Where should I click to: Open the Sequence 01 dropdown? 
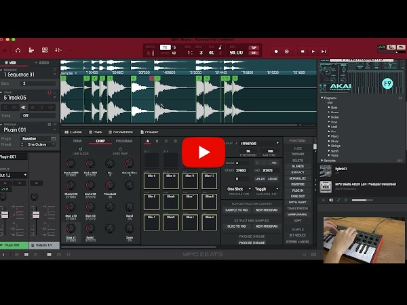pyautogui.click(x=55, y=75)
